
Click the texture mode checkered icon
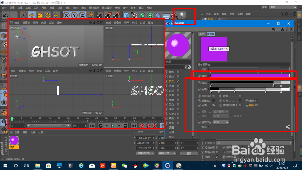(x=4, y=44)
